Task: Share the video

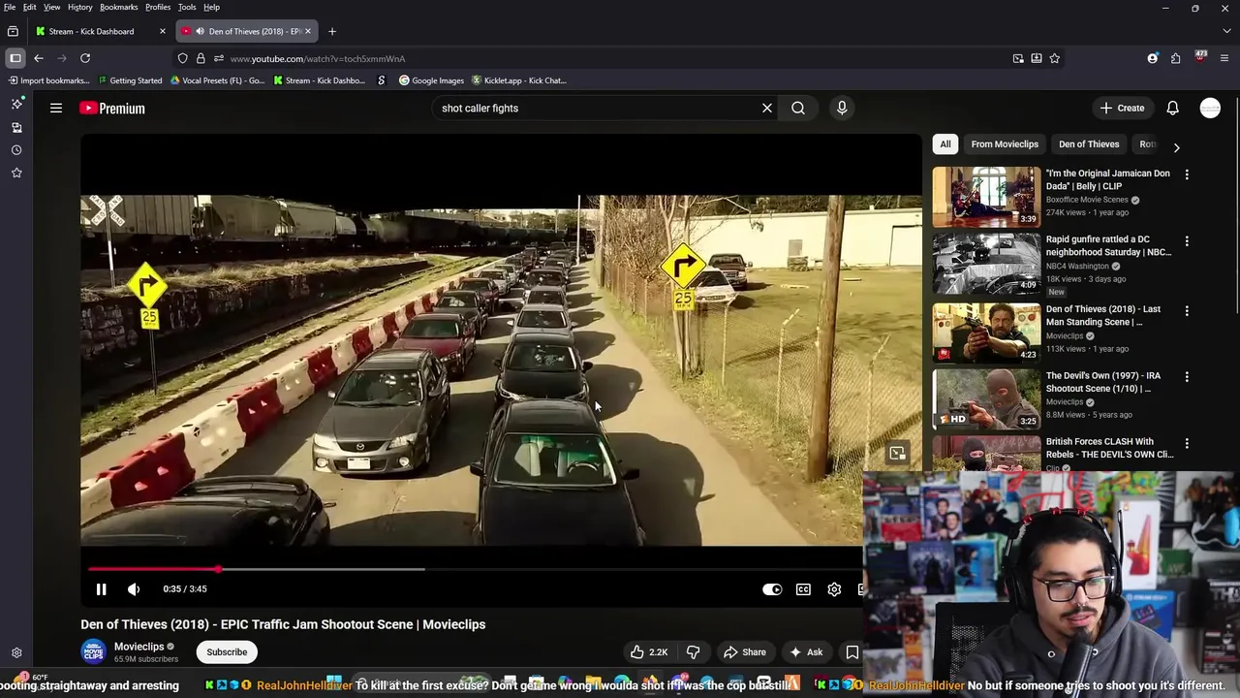Action: pyautogui.click(x=744, y=652)
